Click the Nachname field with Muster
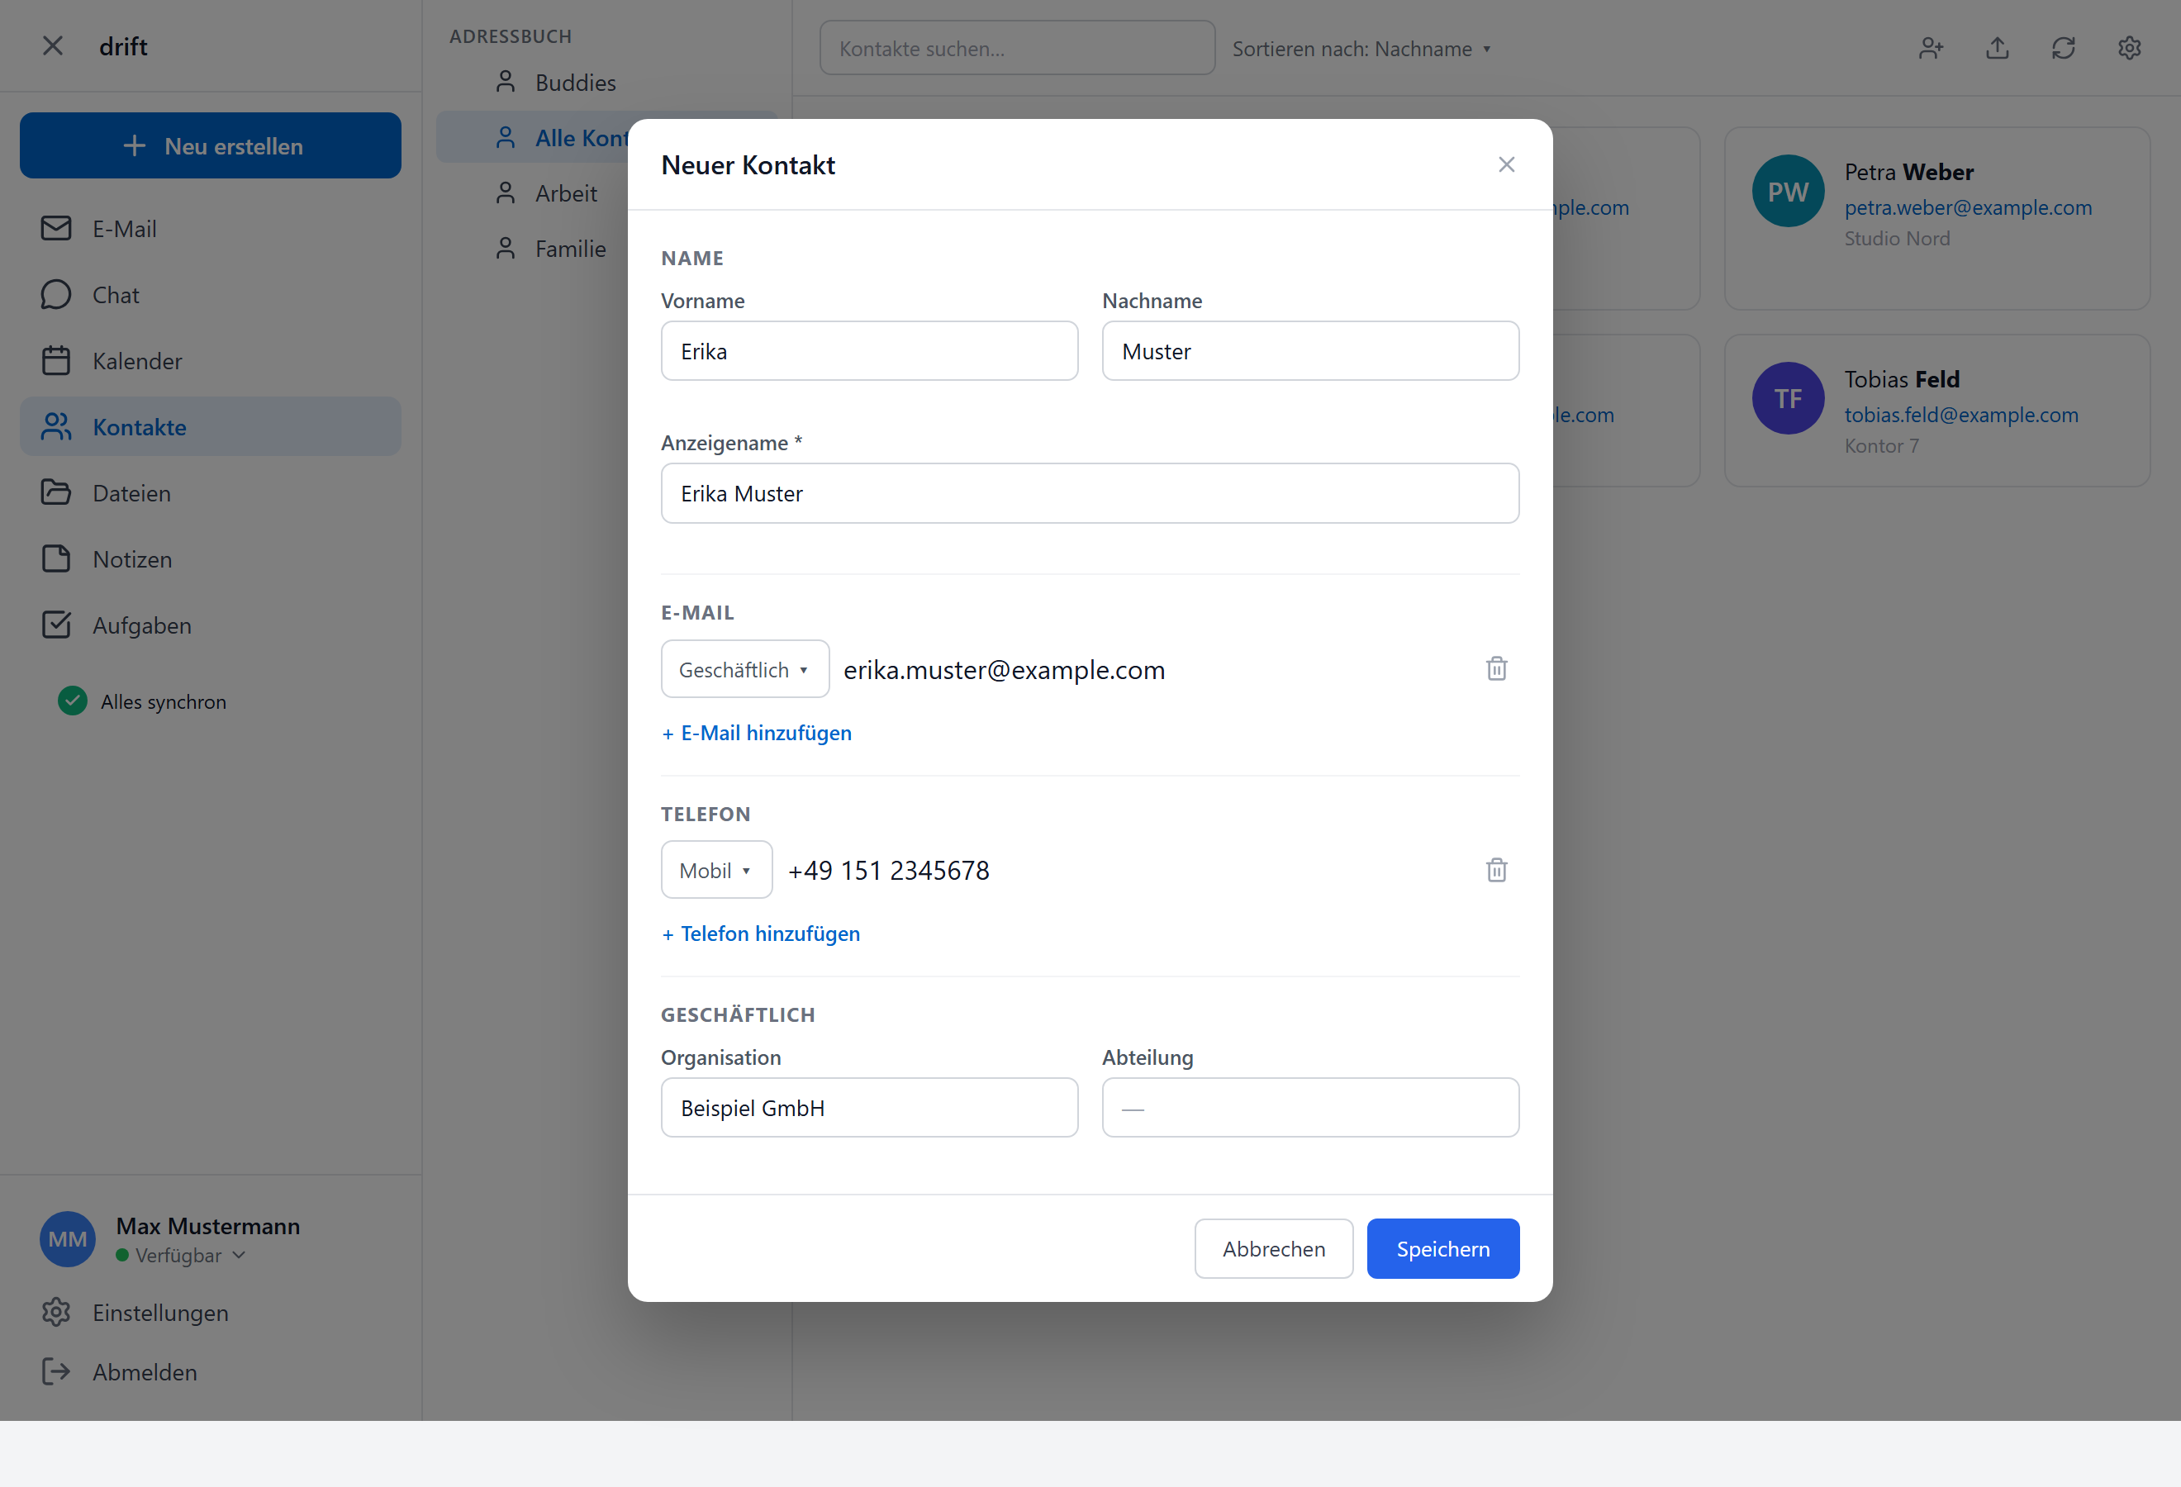Viewport: 2181px width, 1487px height. 1310,351
